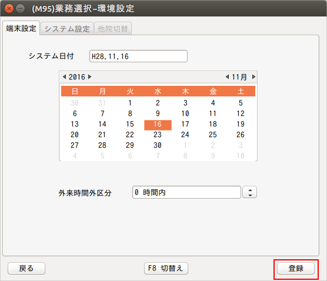Choose day 17 in the calendar
The image size is (327, 281).
(x=185, y=124)
